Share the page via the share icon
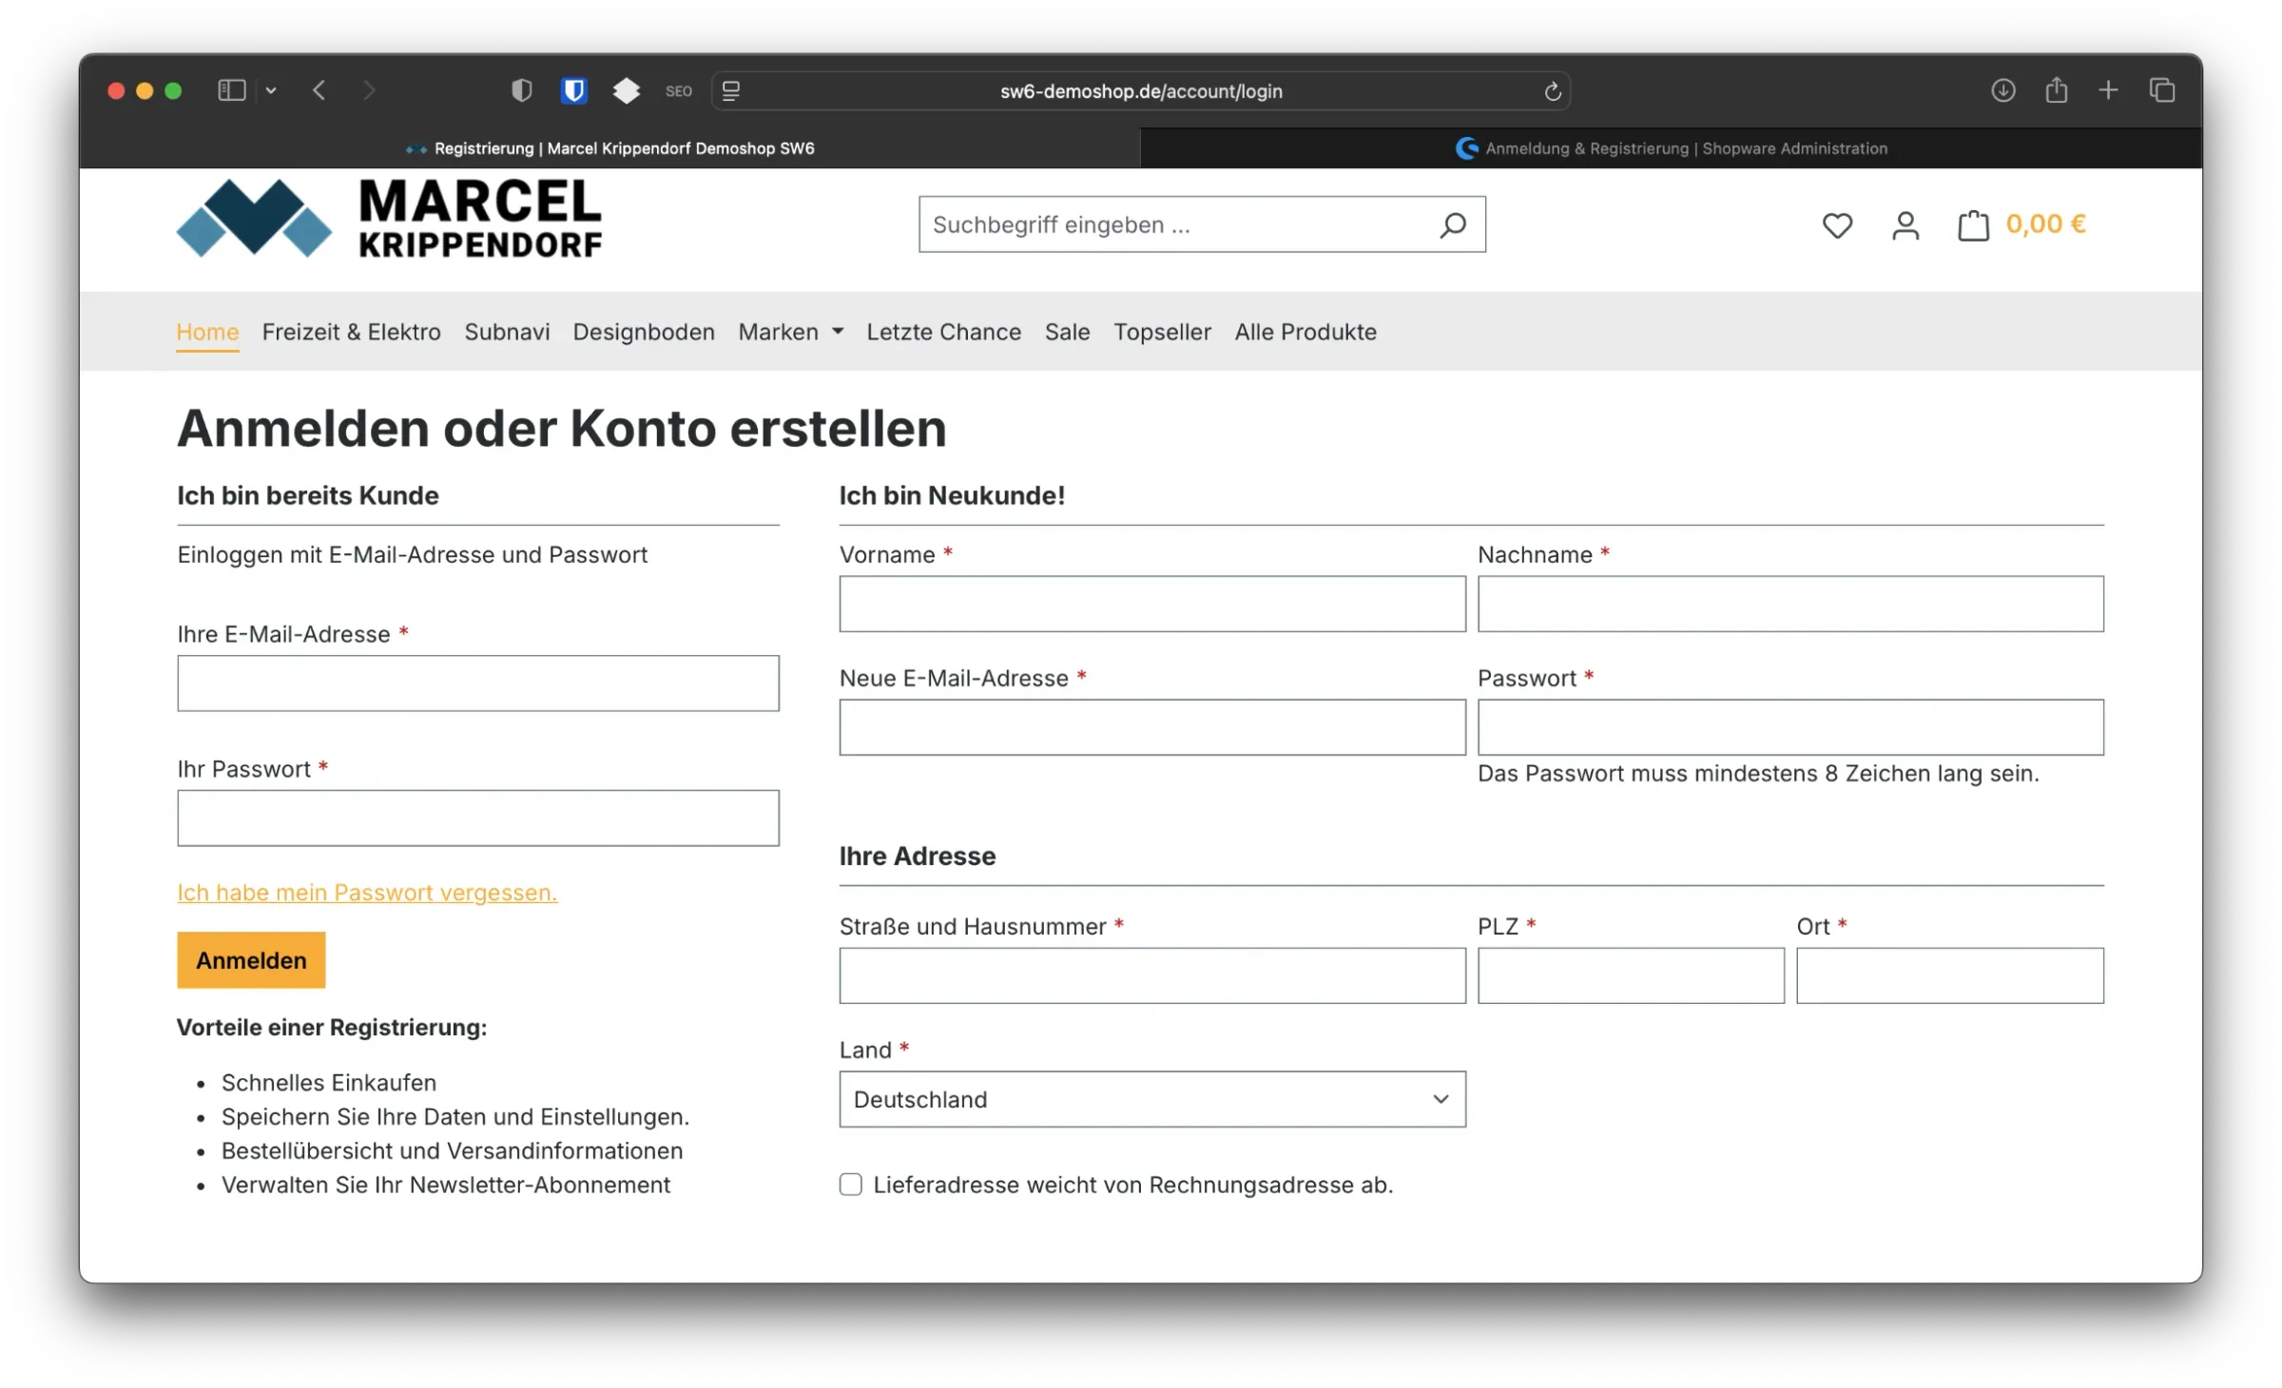This screenshot has height=1388, width=2282. [2056, 90]
